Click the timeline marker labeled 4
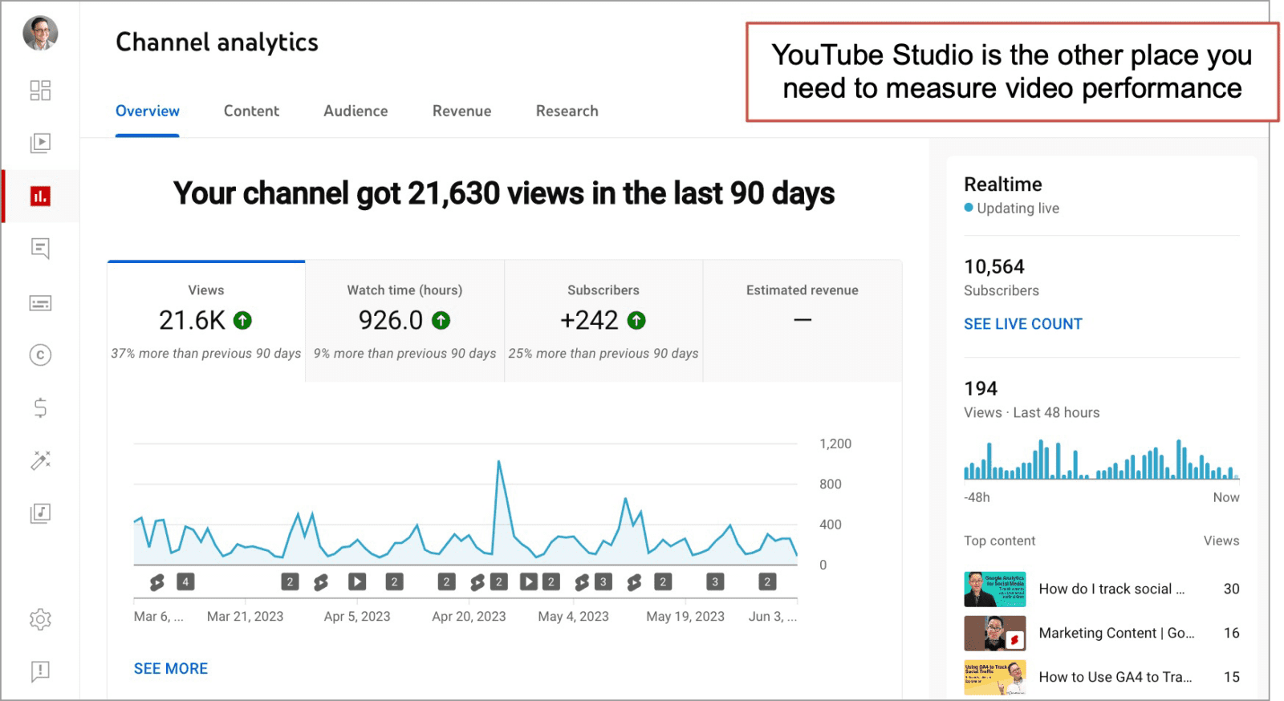 (x=185, y=581)
